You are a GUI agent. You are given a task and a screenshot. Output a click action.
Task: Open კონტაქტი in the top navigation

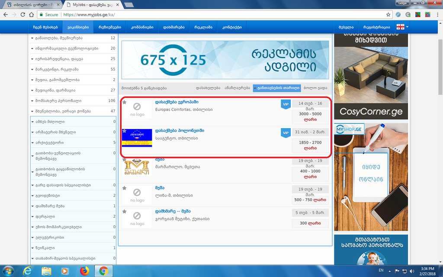click(232, 27)
